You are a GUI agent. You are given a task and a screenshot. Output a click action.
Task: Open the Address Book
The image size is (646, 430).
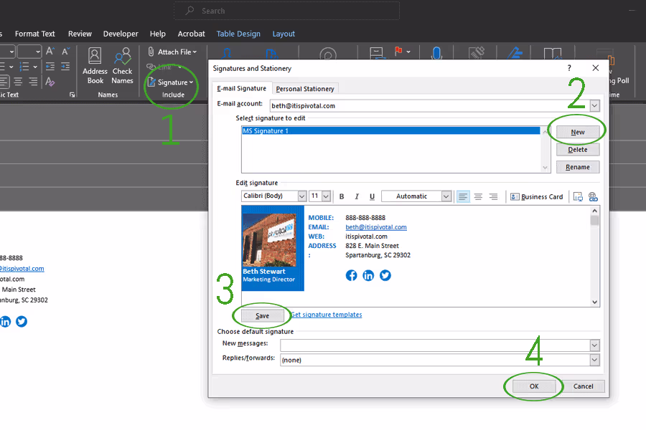tap(95, 66)
